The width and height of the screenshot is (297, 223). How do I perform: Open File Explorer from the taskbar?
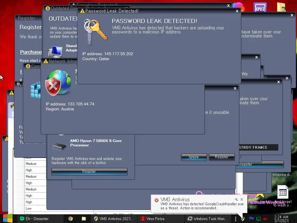coord(84,219)
